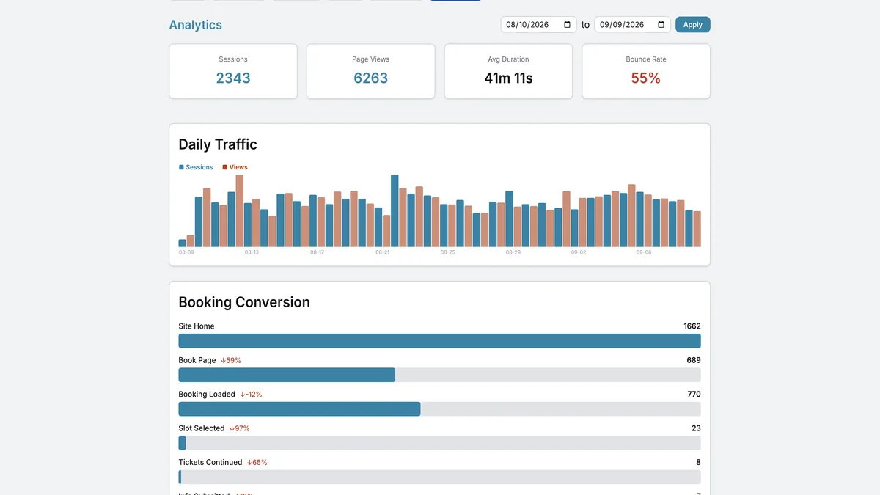Image resolution: width=880 pixels, height=495 pixels.
Task: Click the 08-09 axis label
Action: tap(186, 252)
